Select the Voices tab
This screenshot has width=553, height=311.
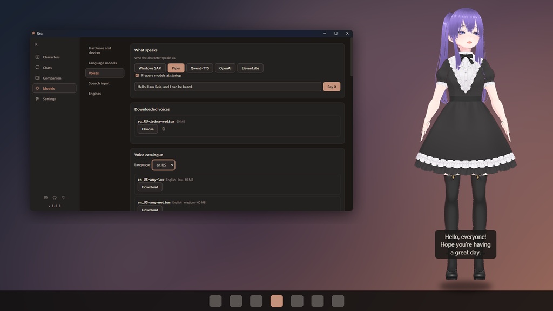point(104,73)
